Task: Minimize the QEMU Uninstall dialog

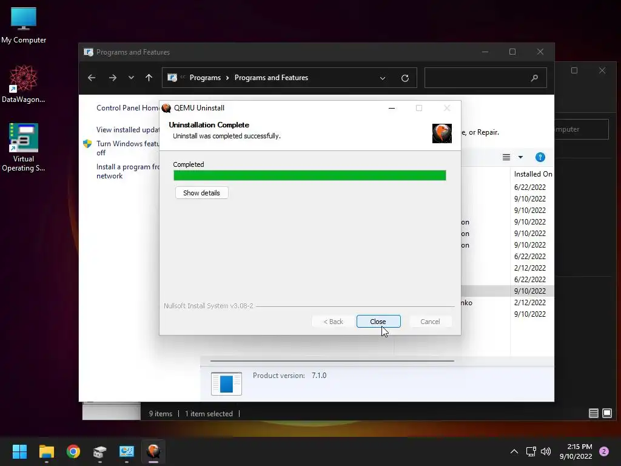Action: 392,108
